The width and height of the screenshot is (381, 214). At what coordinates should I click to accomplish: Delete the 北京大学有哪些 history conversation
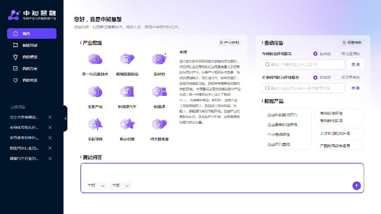(50, 117)
